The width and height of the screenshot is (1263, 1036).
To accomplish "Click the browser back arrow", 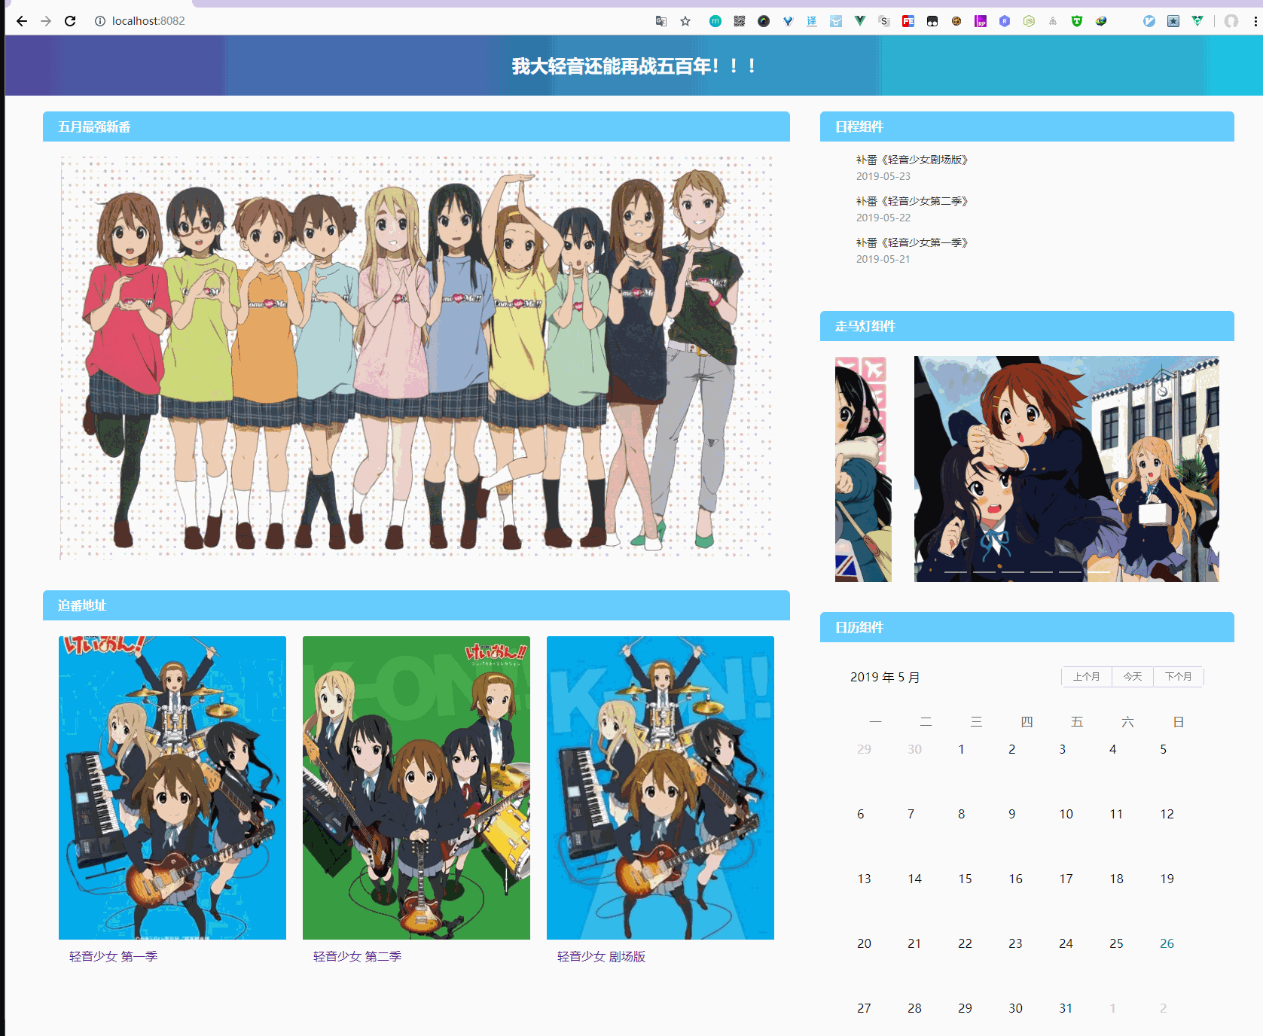I will [22, 21].
